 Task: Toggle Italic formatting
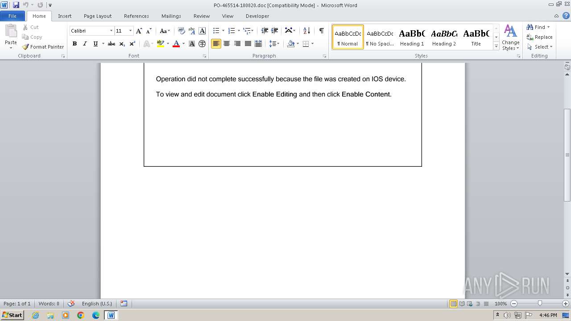coord(85,44)
